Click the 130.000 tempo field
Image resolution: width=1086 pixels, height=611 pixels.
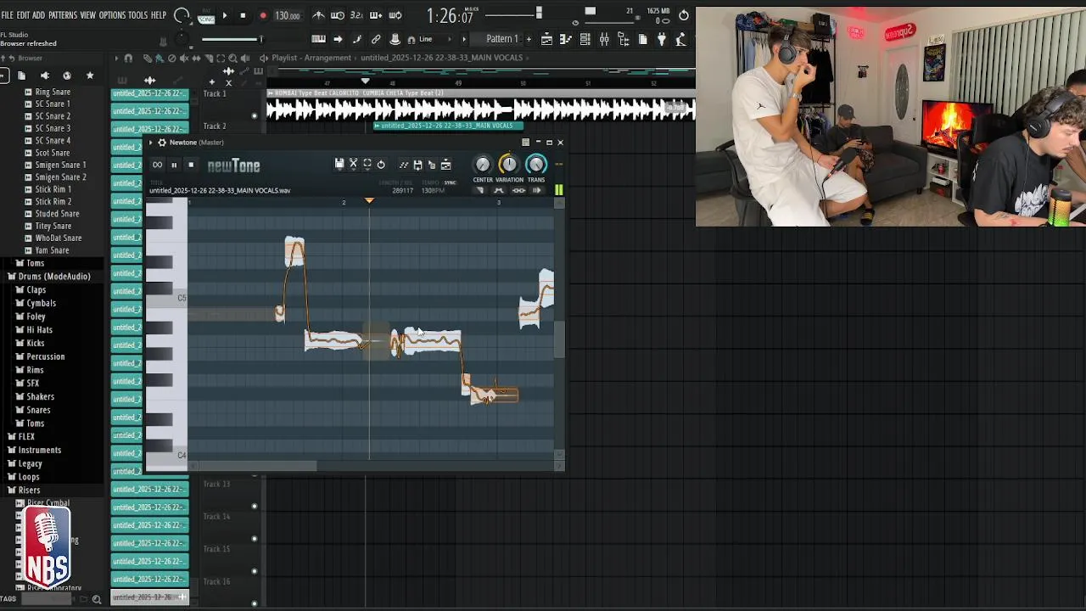pyautogui.click(x=288, y=15)
